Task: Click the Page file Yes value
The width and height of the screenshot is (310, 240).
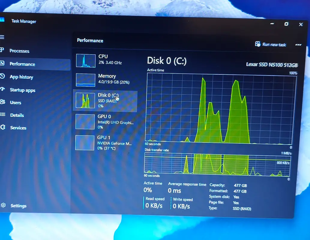Action: coord(236,202)
